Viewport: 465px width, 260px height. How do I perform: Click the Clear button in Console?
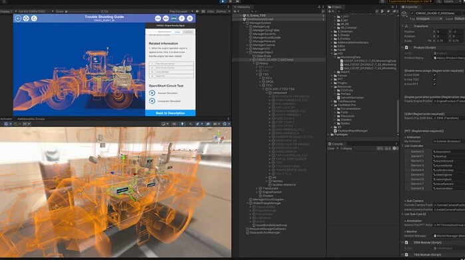coord(331,149)
